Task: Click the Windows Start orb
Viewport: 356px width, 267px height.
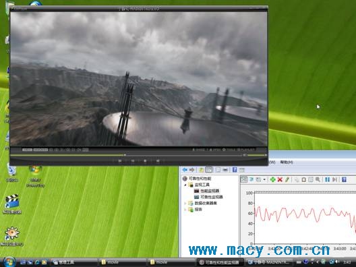Action: [9, 262]
